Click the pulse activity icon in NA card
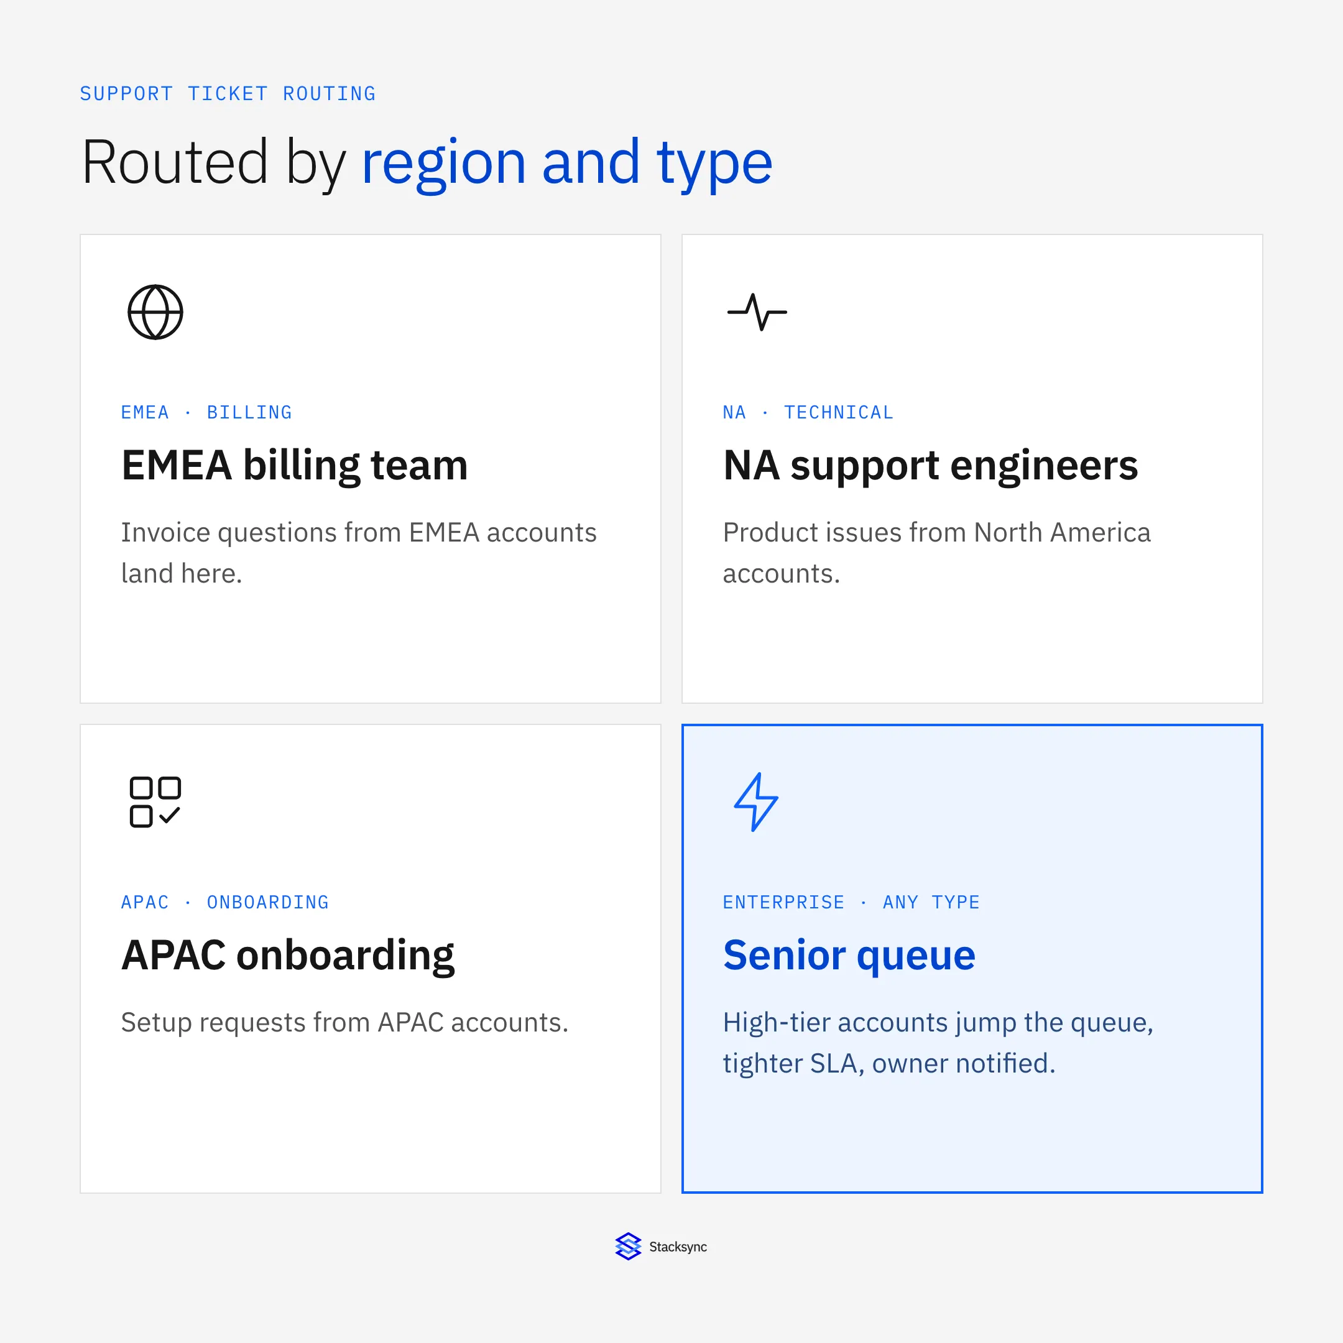1343x1343 pixels. pyautogui.click(x=757, y=312)
